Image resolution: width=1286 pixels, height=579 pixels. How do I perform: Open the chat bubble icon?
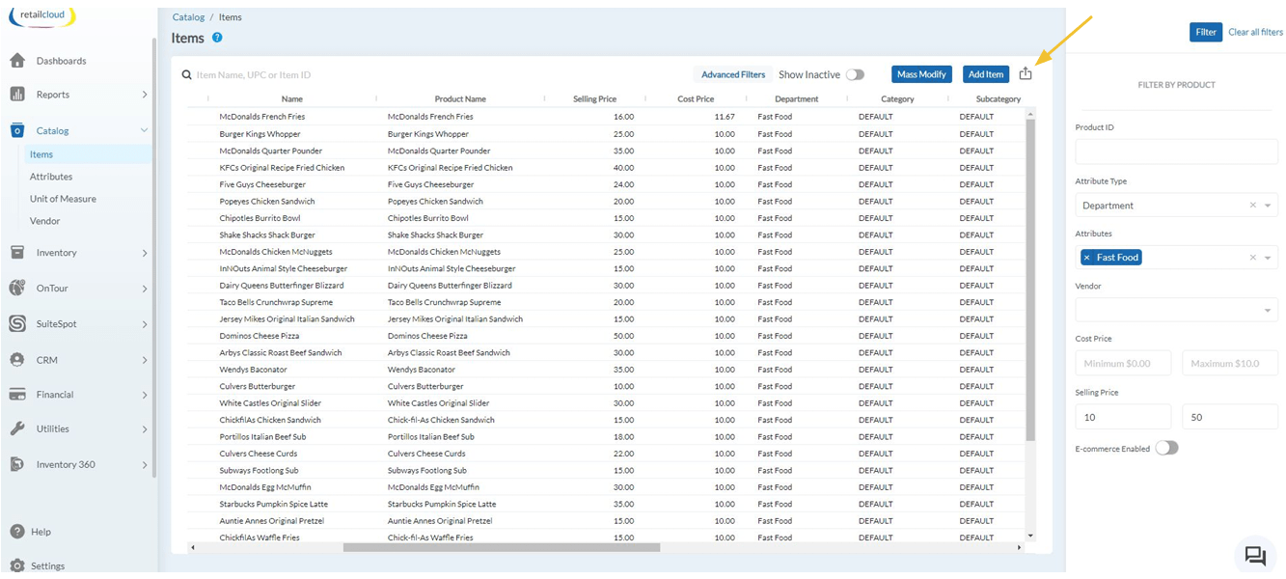(1255, 555)
